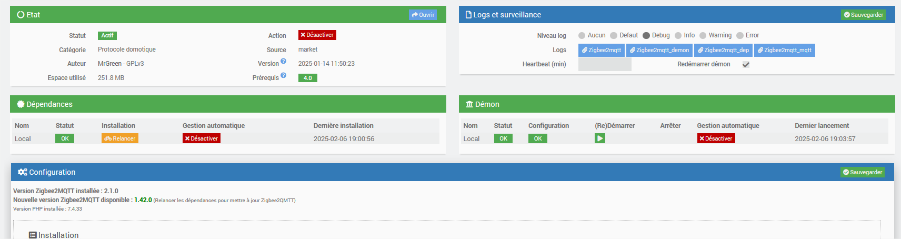Click the Logs et surveillance file icon
This screenshot has height=239, width=901.
pyautogui.click(x=468, y=15)
